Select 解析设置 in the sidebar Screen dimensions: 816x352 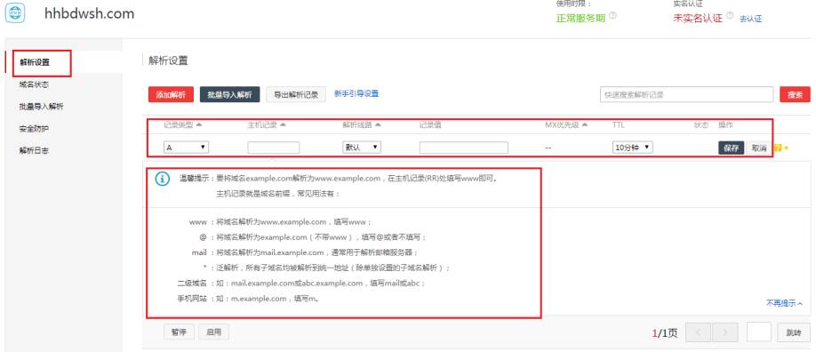tap(35, 62)
